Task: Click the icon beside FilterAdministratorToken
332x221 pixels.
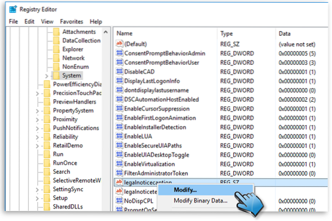Action: (x=119, y=172)
